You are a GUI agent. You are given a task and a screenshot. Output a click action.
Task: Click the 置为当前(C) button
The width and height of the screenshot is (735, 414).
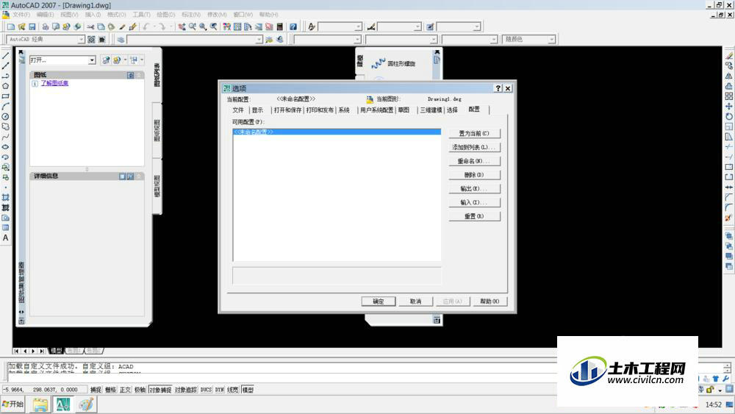(474, 134)
